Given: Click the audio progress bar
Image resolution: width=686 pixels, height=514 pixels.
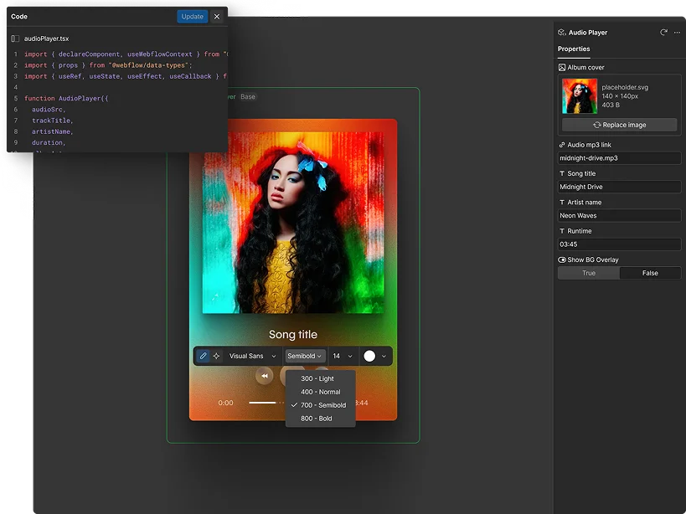Looking at the screenshot, I should click(266, 403).
